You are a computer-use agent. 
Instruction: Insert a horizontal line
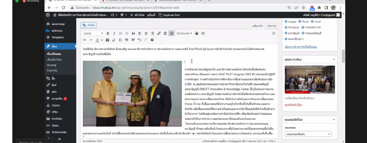[91, 40]
